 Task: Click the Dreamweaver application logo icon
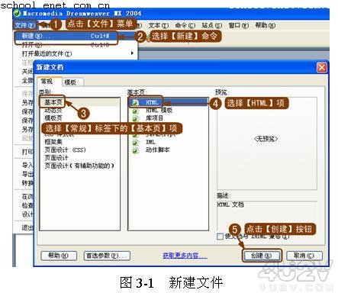[x=18, y=13]
